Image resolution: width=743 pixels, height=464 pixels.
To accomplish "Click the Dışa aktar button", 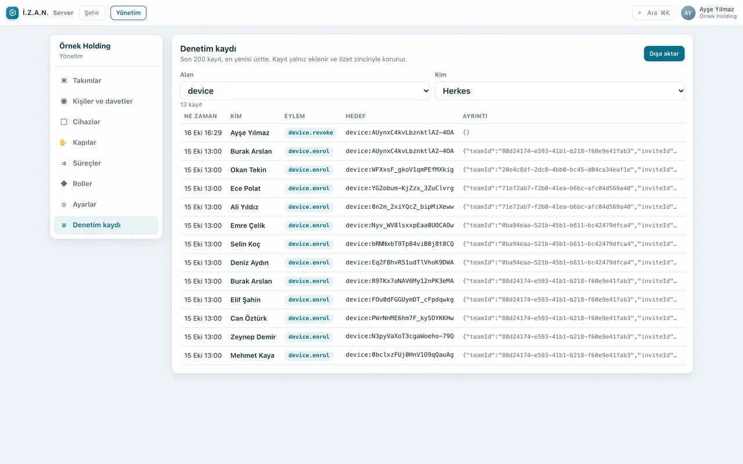I will (x=664, y=54).
